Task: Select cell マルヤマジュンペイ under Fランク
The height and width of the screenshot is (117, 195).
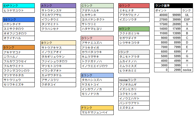Action: click(x=97, y=113)
